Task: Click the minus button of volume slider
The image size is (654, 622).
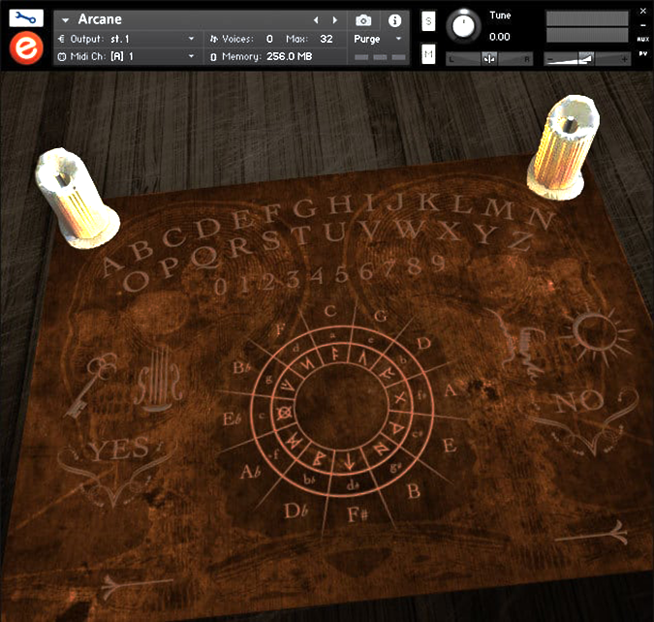Action: (x=549, y=59)
